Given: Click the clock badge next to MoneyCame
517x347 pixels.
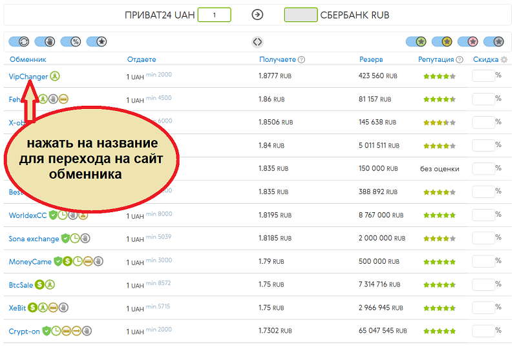Looking at the screenshot, I should tap(78, 261).
